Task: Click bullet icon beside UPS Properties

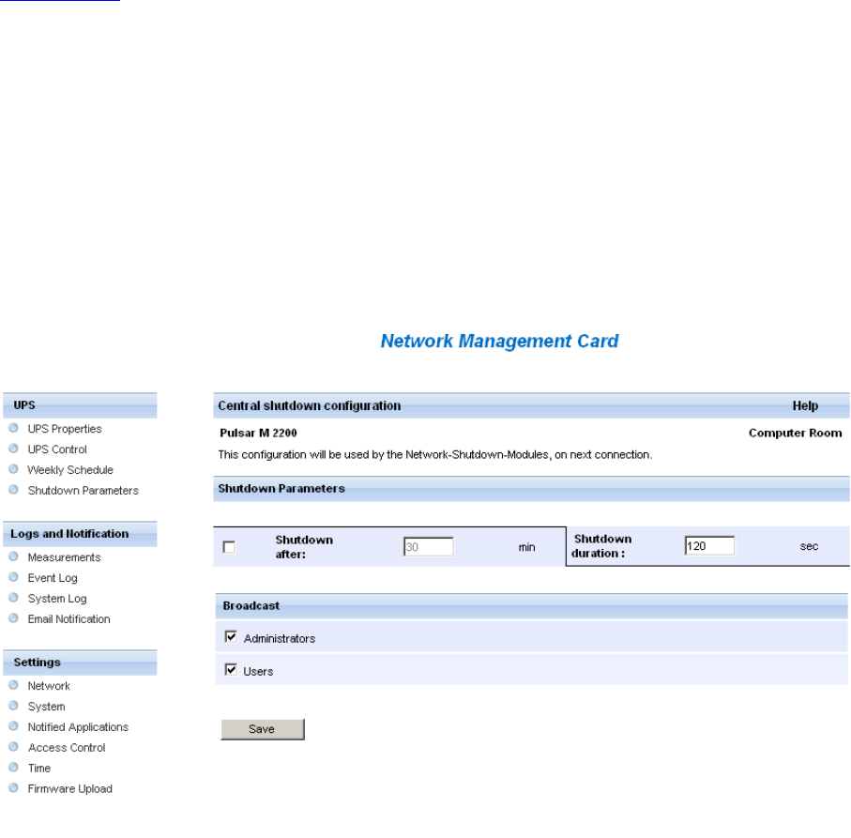Action: point(13,428)
